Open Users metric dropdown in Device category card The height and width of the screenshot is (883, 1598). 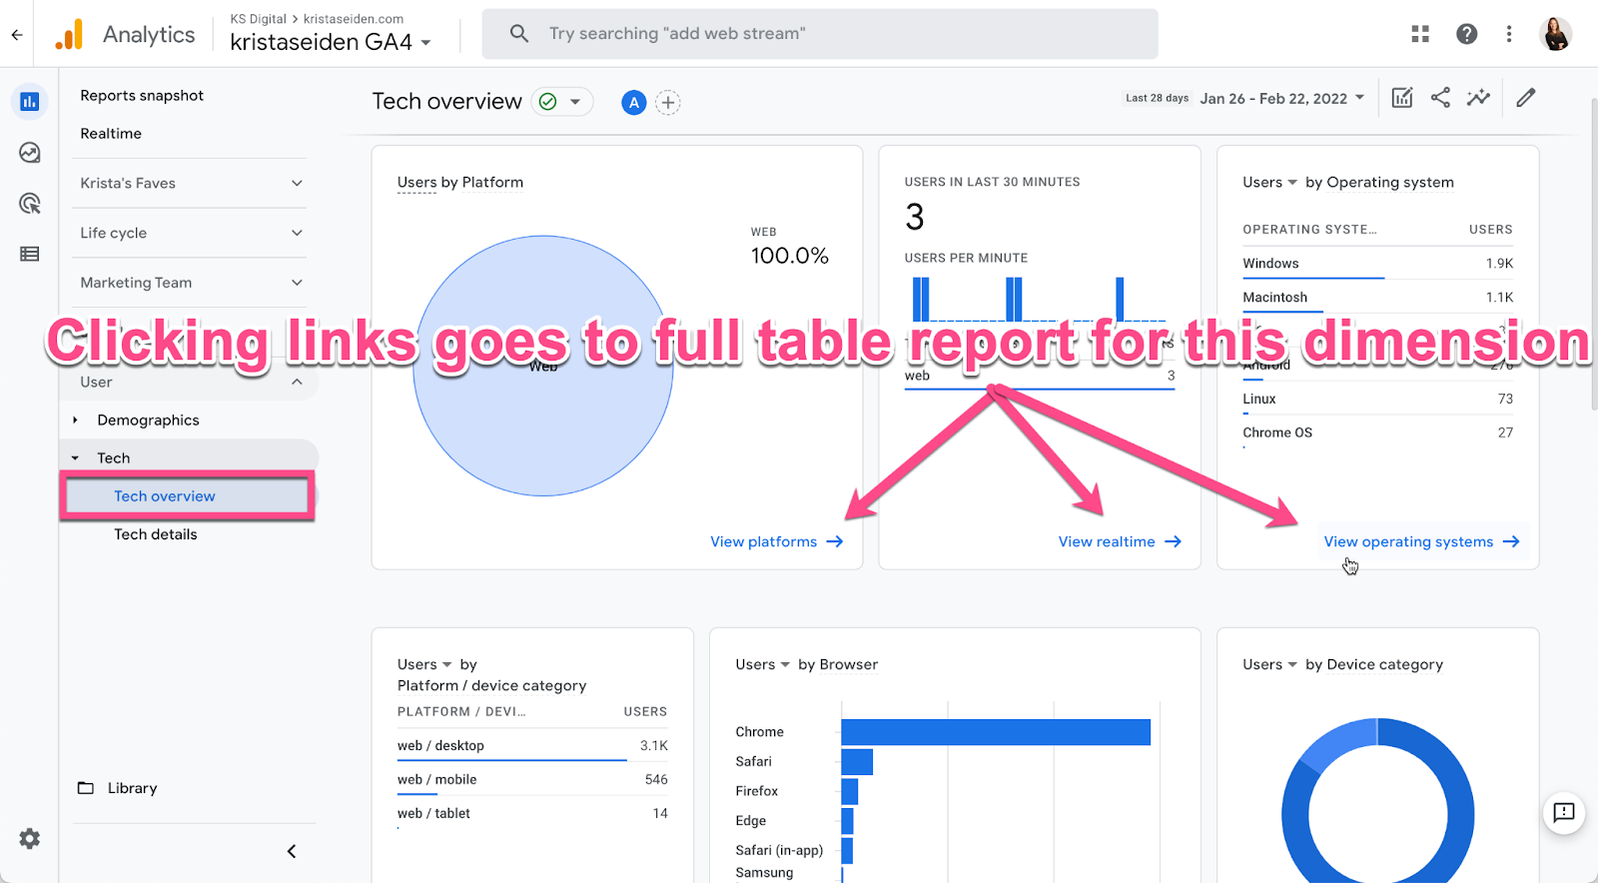1270,664
